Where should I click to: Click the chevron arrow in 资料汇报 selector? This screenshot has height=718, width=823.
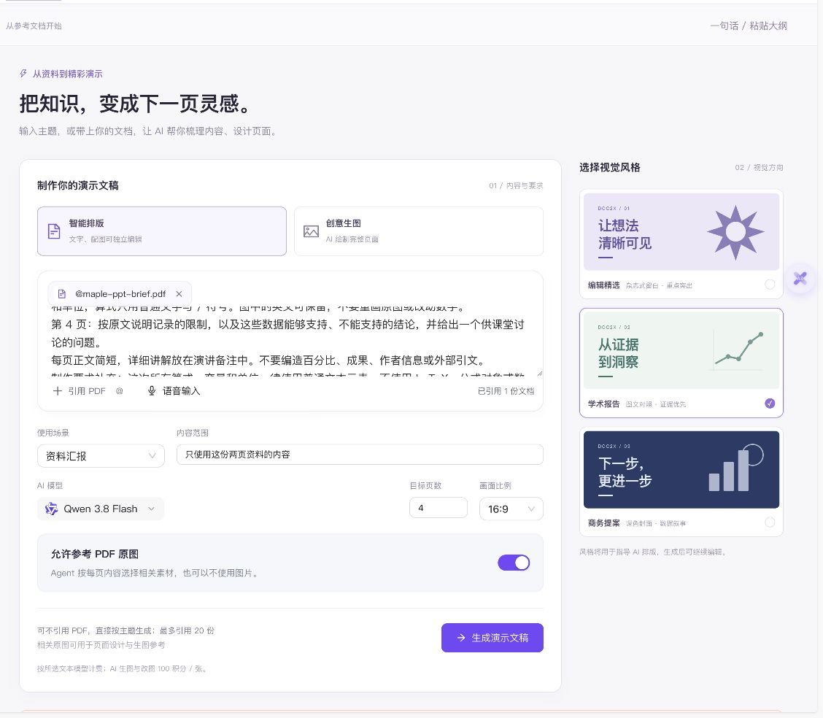(152, 455)
